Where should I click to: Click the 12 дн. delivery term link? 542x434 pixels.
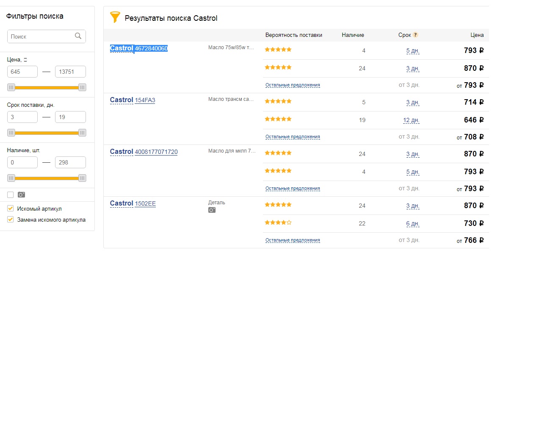click(411, 120)
